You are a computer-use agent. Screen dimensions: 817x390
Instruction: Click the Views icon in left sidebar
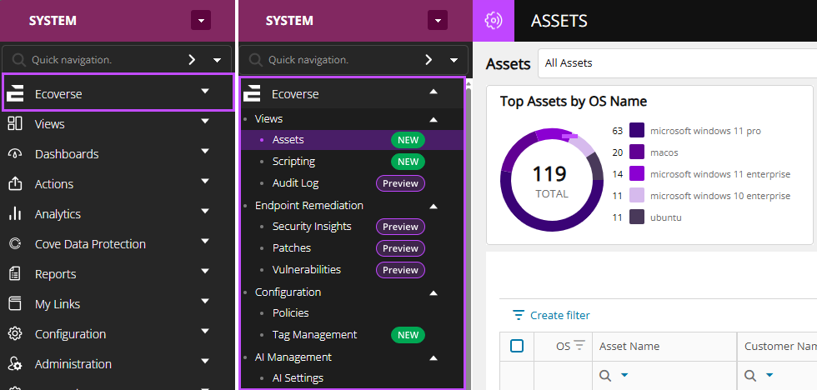(x=15, y=124)
